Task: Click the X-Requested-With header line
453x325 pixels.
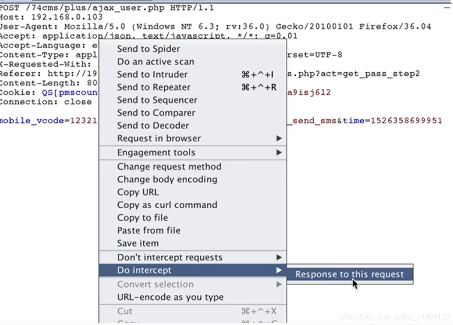Action: pos(46,64)
